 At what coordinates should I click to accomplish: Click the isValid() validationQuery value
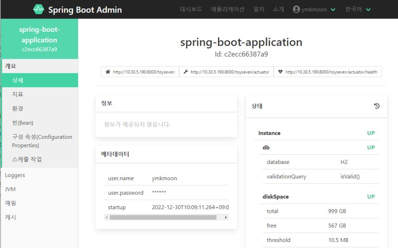350,177
